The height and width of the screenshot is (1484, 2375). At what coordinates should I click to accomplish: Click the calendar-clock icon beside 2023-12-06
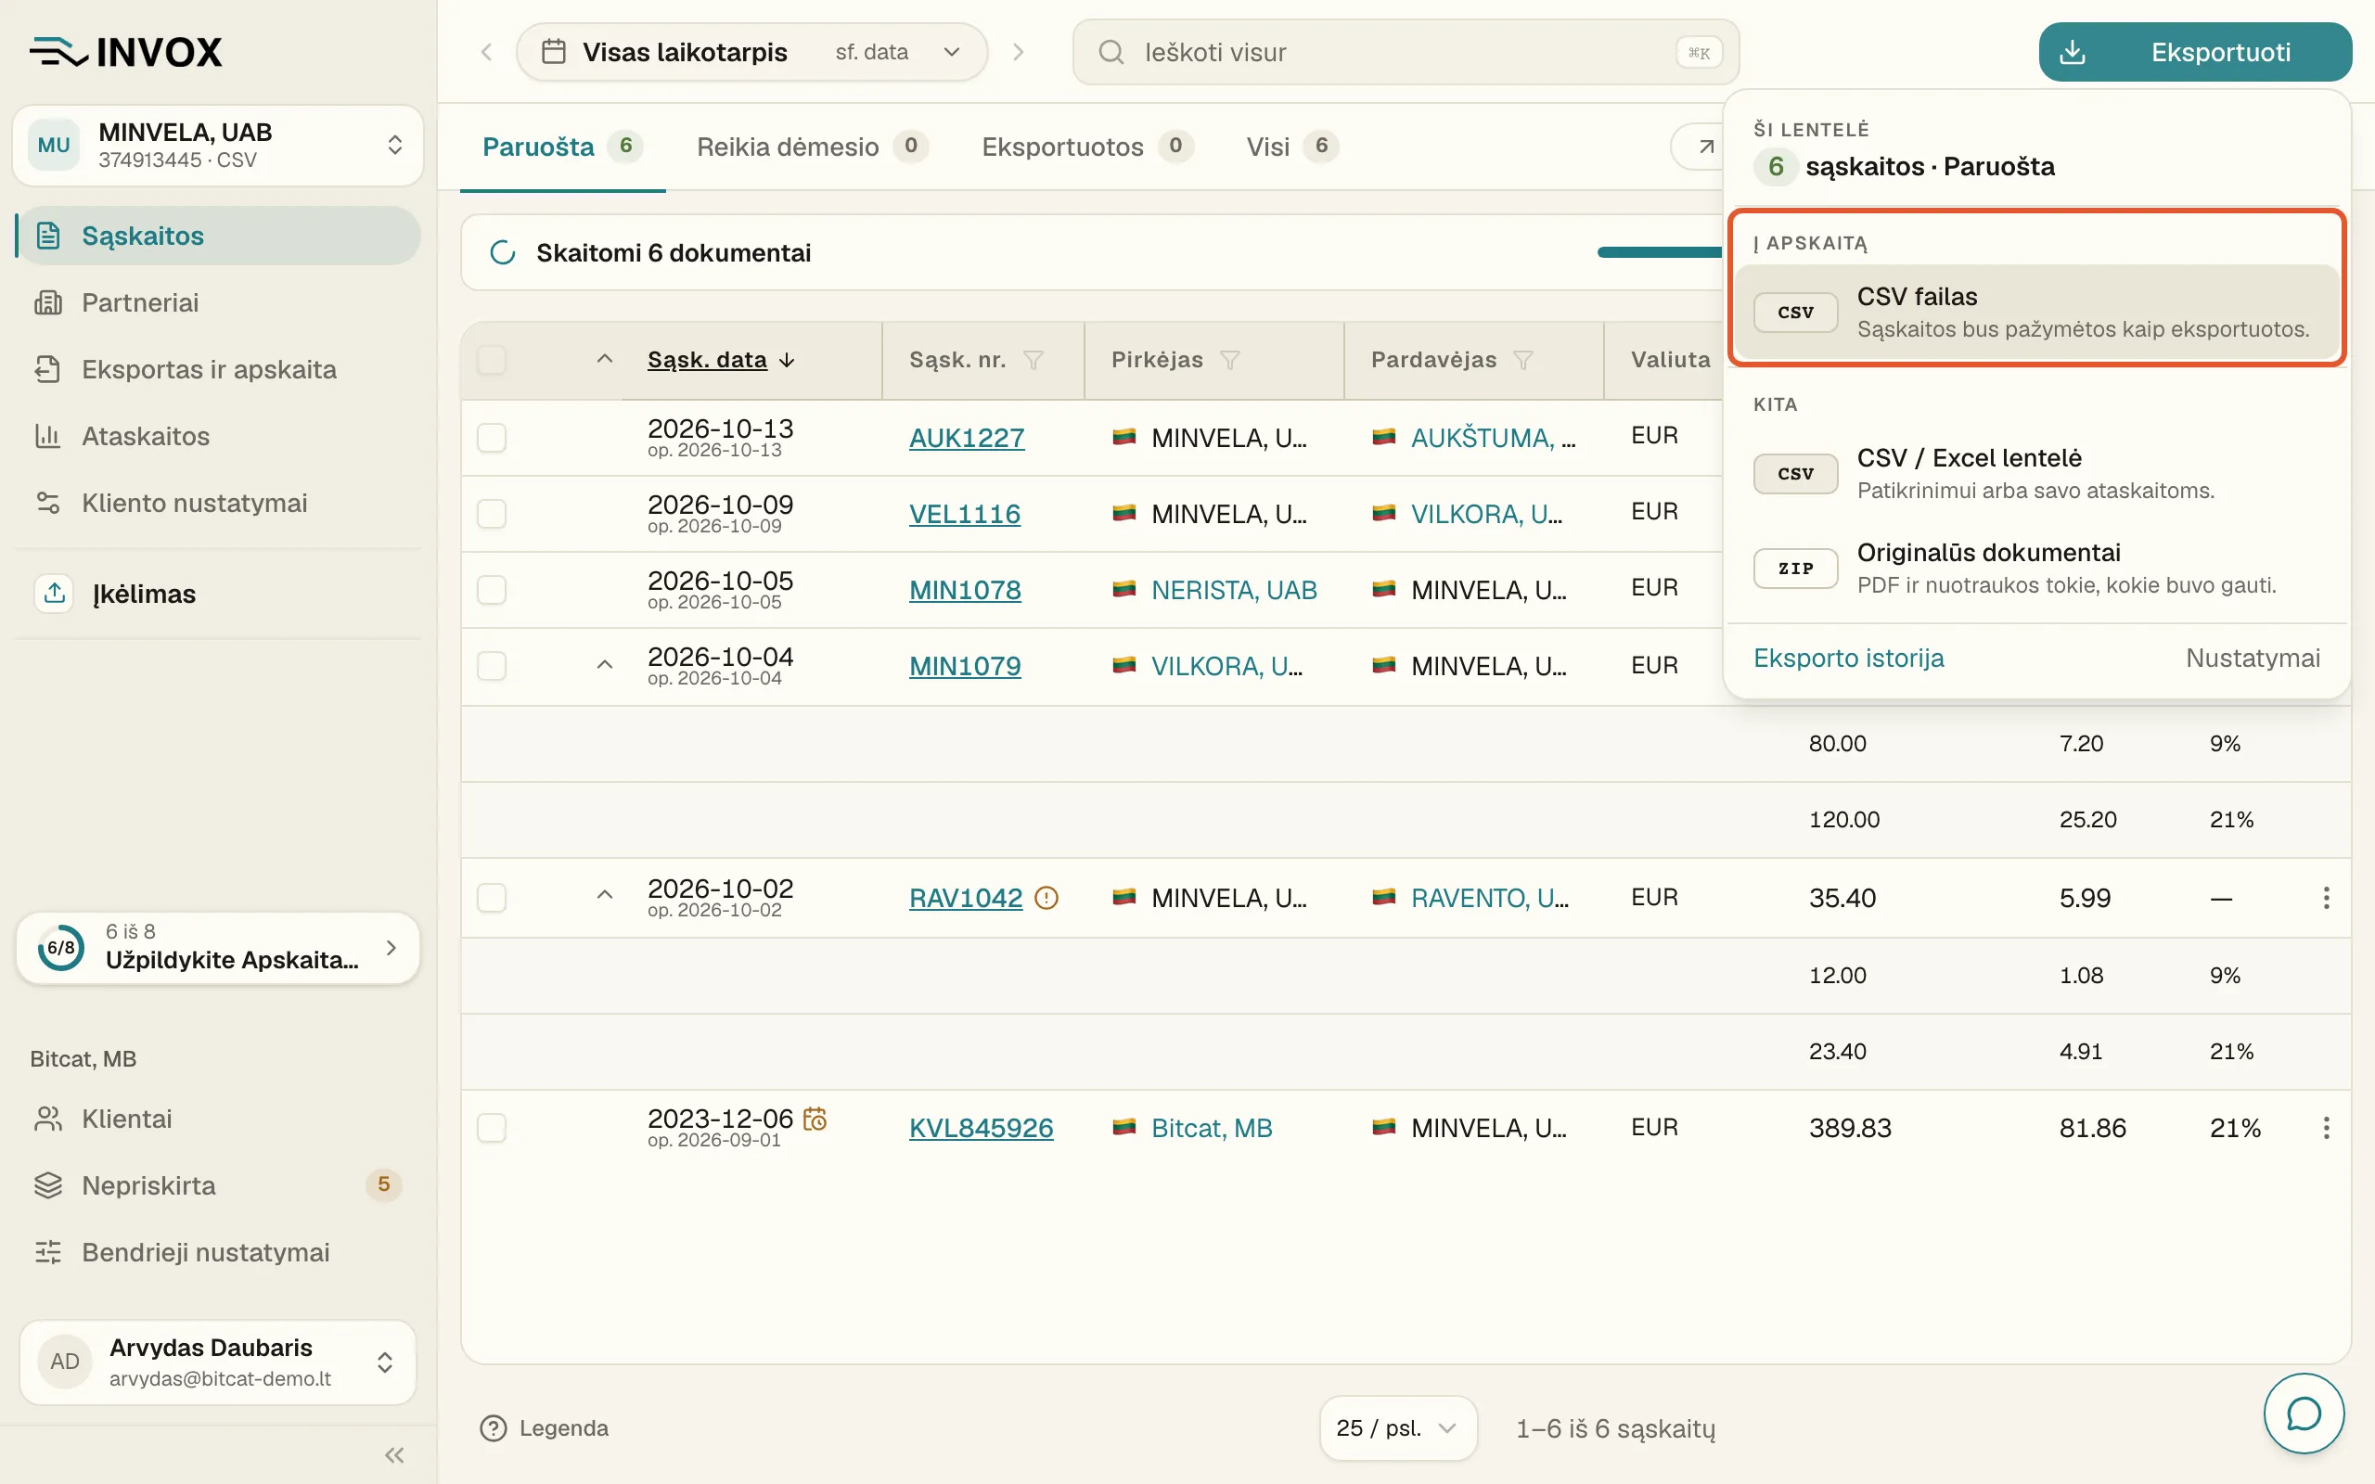pyautogui.click(x=815, y=1118)
